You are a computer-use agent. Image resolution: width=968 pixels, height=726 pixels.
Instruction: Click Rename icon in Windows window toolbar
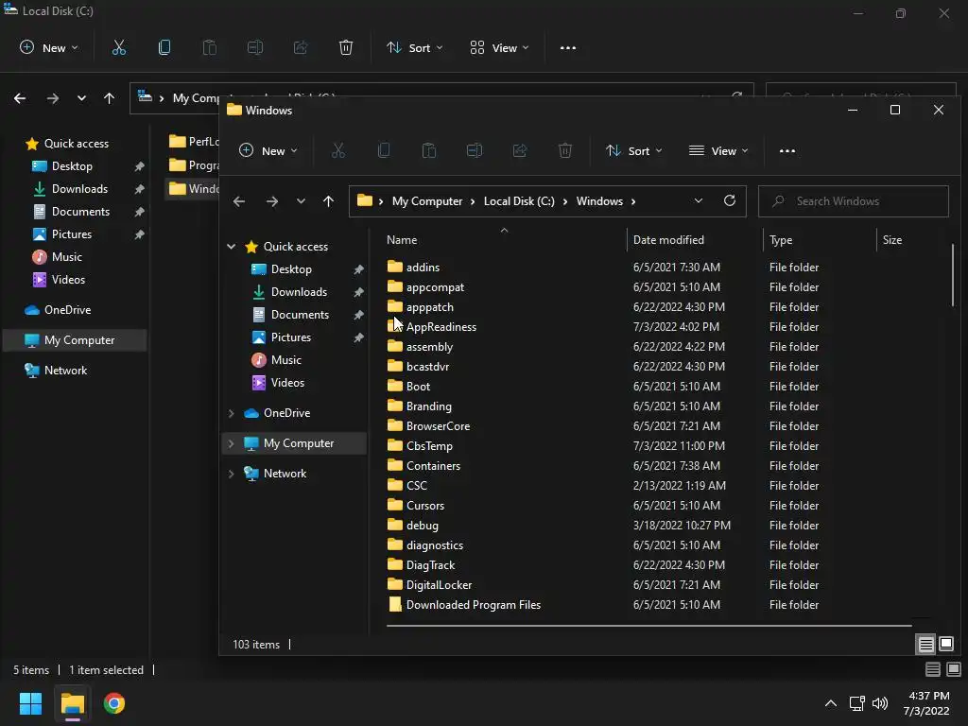475,150
